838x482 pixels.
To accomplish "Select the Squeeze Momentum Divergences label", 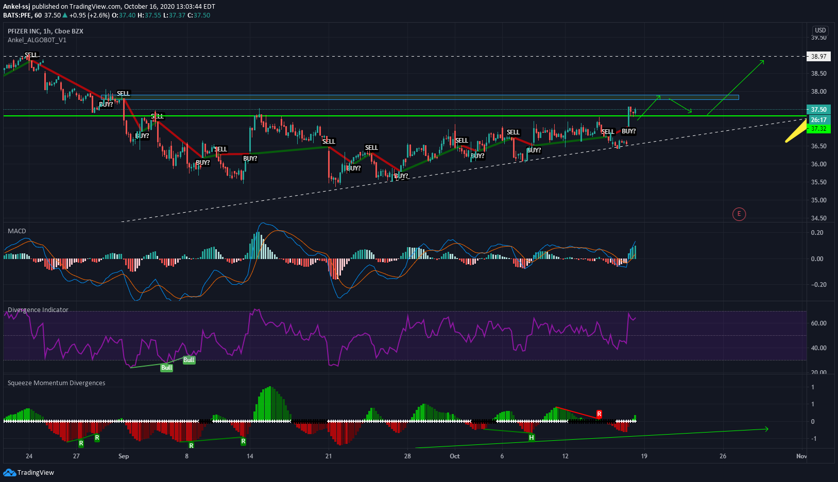I will (x=57, y=383).
